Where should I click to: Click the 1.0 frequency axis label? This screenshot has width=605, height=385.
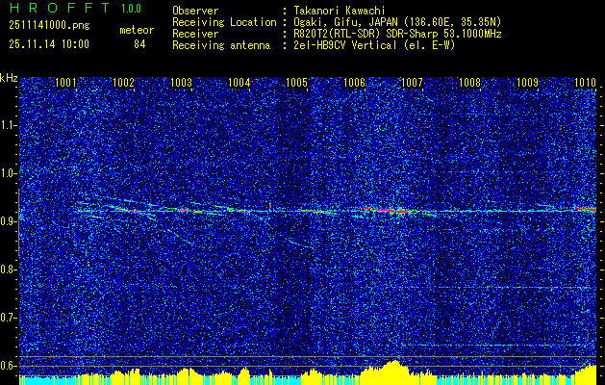[x=8, y=173]
